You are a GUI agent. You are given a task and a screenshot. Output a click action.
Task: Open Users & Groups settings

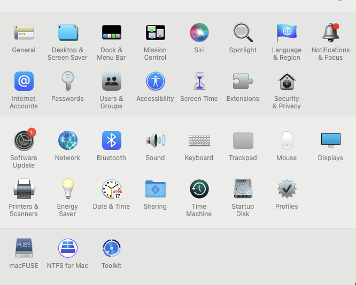point(112,81)
